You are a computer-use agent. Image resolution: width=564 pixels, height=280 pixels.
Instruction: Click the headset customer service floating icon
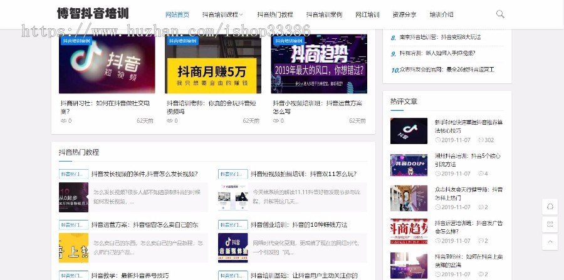point(550,207)
